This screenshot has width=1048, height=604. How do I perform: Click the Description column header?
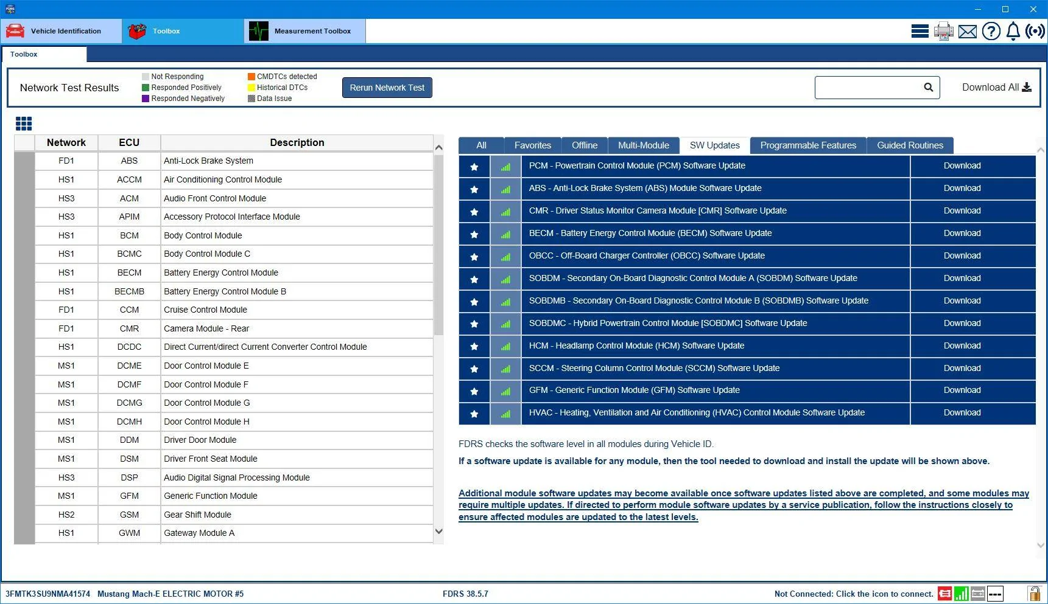[297, 142]
